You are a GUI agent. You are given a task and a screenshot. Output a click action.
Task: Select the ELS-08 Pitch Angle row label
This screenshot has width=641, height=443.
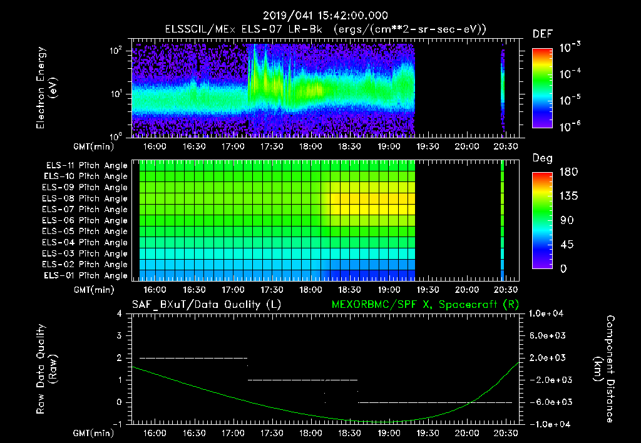(85, 198)
